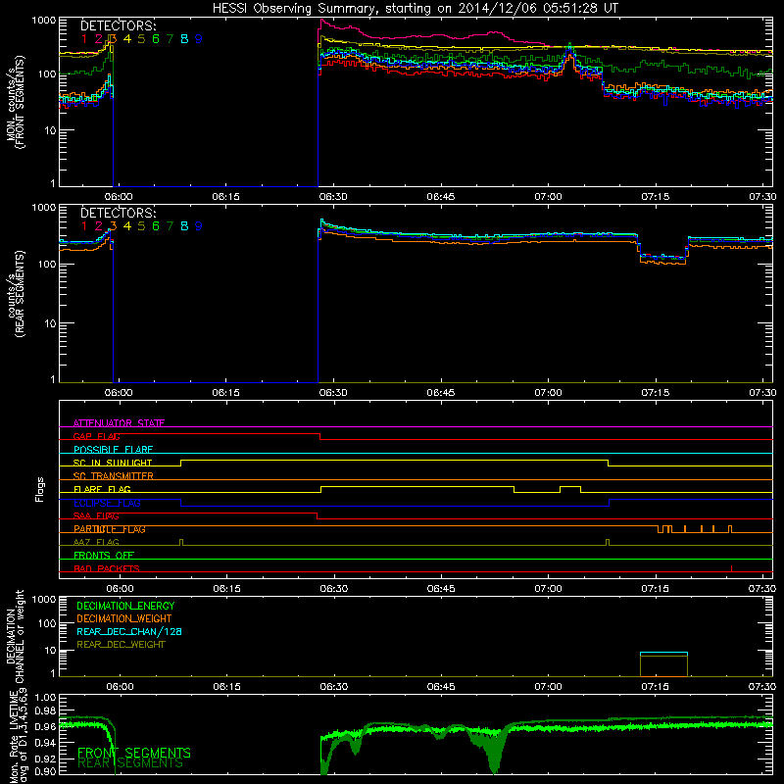Click the "REAR_DEC_CHAN/128" legend entry
The height and width of the screenshot is (784, 784).
point(129,631)
